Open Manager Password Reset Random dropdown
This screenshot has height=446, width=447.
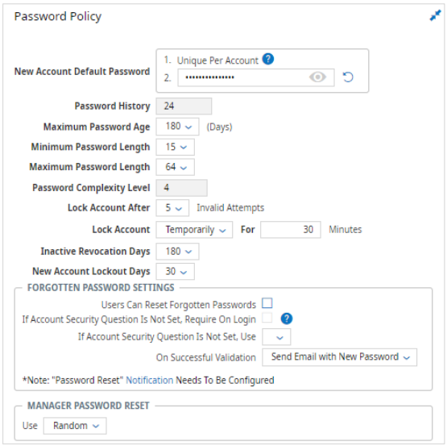click(75, 426)
